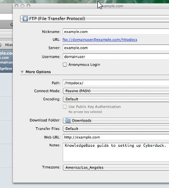Click the FTP protocol disk icon
Screen dimensions: 169x188
click(25, 19)
